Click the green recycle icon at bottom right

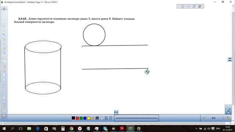(x=228, y=111)
